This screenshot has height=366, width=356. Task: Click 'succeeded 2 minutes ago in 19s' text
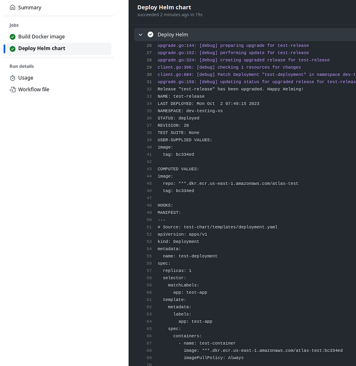[x=170, y=15]
